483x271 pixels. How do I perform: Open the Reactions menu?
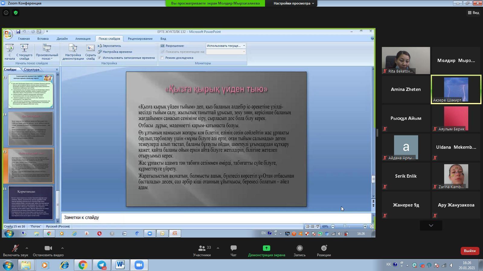pyautogui.click(x=324, y=251)
